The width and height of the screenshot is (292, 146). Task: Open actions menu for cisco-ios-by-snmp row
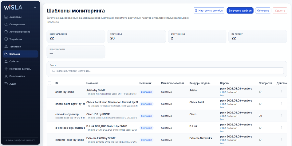click(281, 116)
